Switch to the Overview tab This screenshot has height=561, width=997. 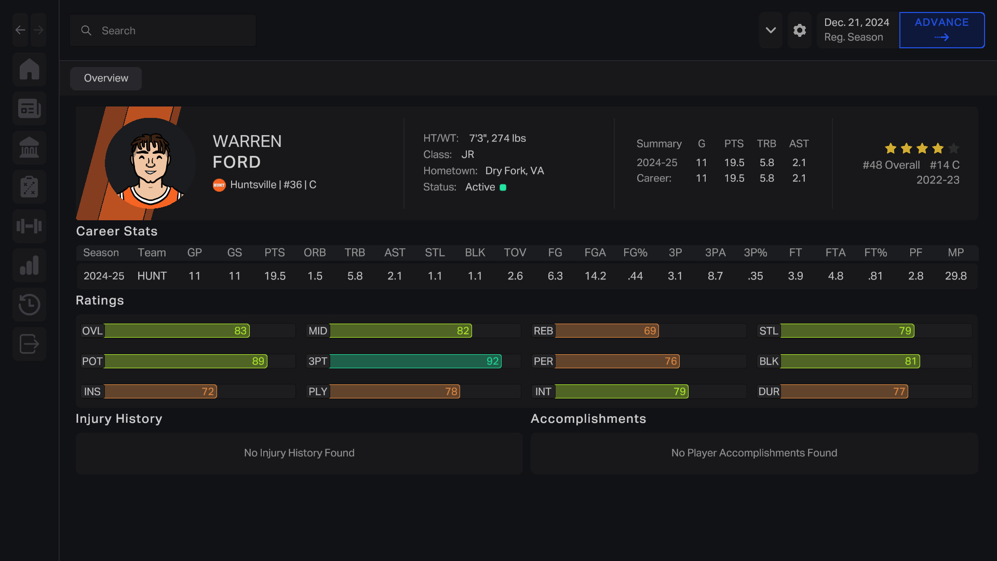[105, 78]
